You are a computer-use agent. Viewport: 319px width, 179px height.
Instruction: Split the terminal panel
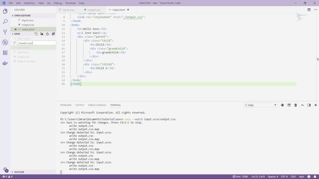(x=289, y=105)
